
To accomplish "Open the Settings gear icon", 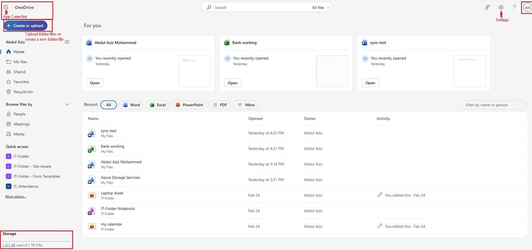I will coord(501,7).
